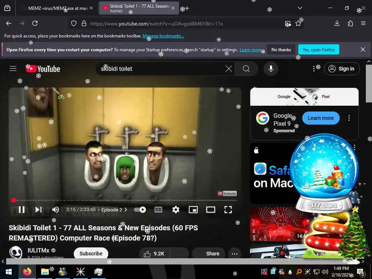Enable theater mode view
Screen dimensions: 372x279
click(x=211, y=210)
